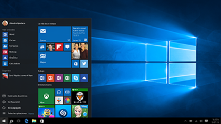Image resolution: width=221 pixels, height=124 pixels.
Task: Open the Minions game tile
Action: pos(46,111)
